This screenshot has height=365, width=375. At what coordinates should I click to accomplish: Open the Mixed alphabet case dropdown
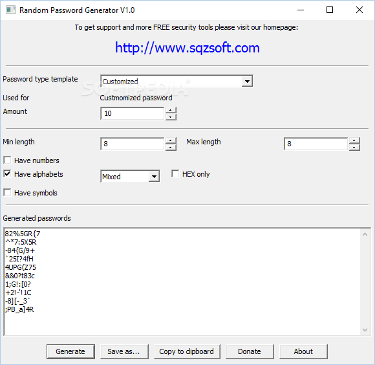tap(130, 177)
